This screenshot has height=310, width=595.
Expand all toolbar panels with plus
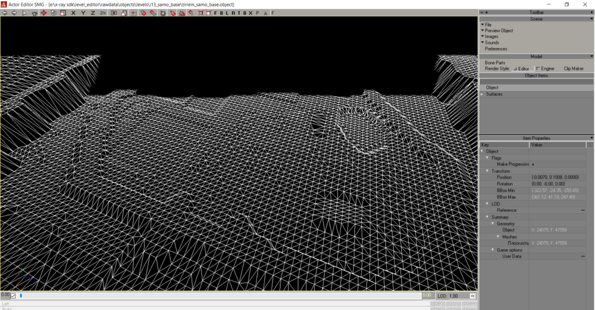coord(487,12)
